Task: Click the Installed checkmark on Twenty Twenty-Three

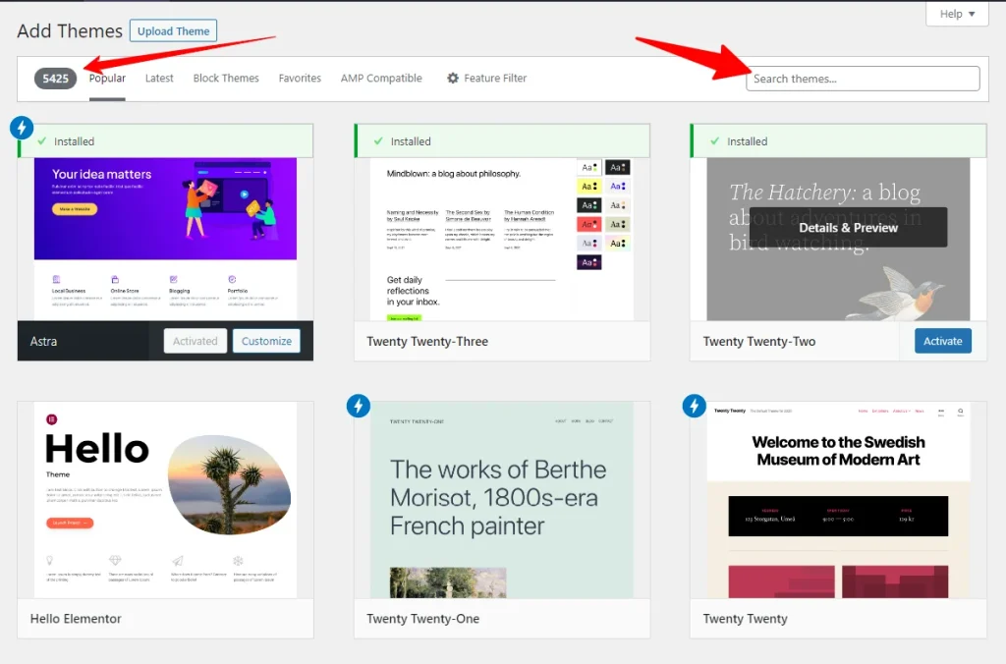Action: [x=377, y=140]
